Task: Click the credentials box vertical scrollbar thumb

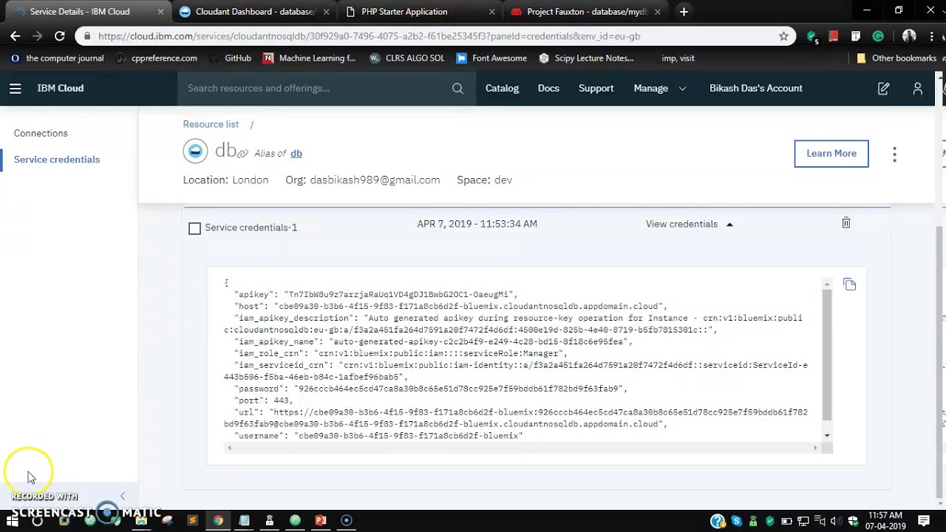Action: tap(826, 355)
